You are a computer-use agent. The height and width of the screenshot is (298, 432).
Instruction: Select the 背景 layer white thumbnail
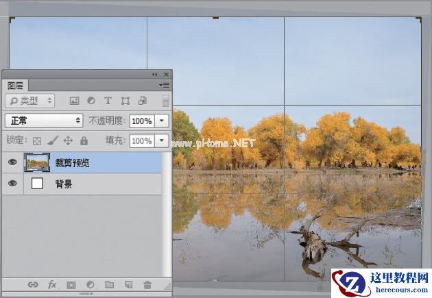click(37, 184)
